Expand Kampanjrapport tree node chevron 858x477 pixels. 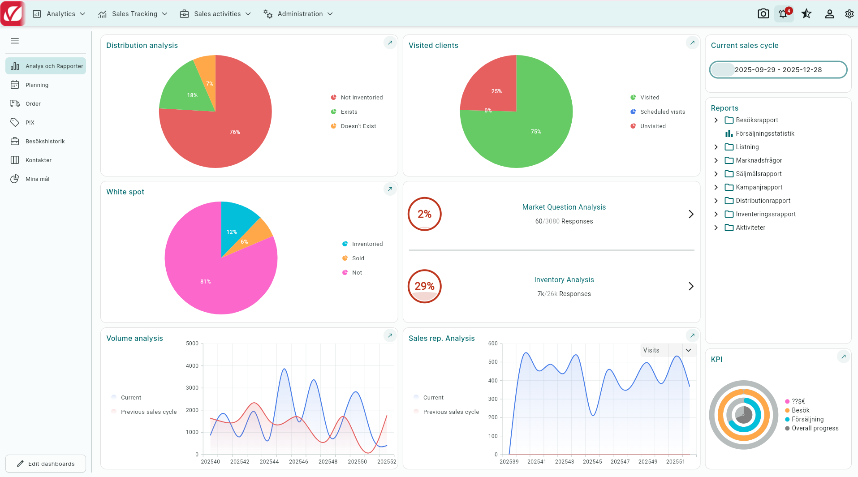716,187
